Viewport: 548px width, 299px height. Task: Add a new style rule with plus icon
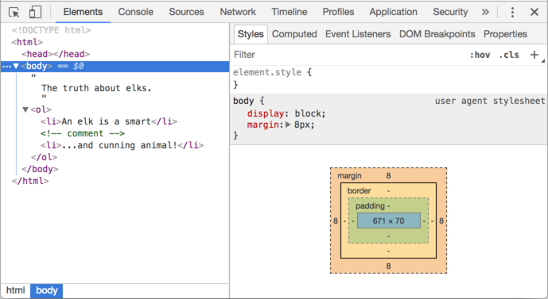tap(534, 55)
